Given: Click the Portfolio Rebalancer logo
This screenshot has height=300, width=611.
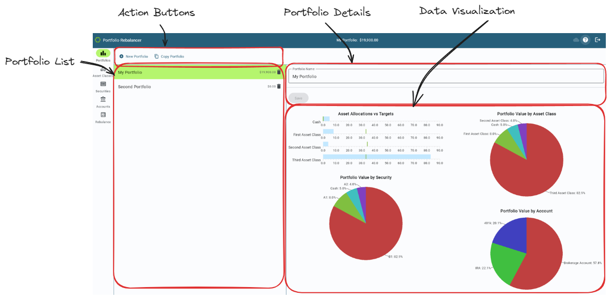Looking at the screenshot, I should pyautogui.click(x=98, y=39).
